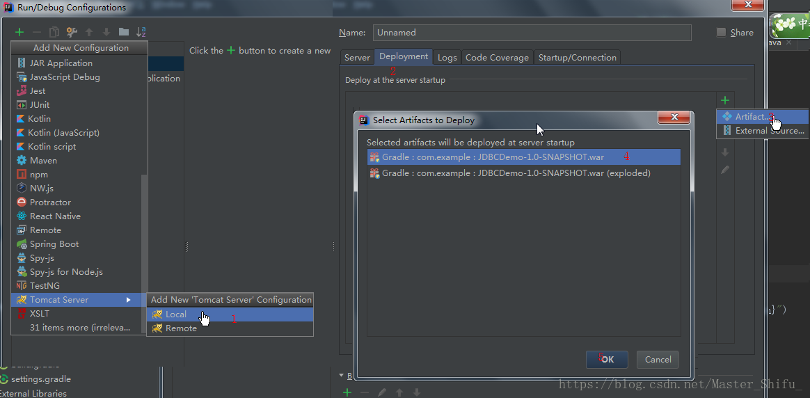Screen dimensions: 810x398
Task: Choose Artifact... from the deploy popup
Action: (x=763, y=117)
